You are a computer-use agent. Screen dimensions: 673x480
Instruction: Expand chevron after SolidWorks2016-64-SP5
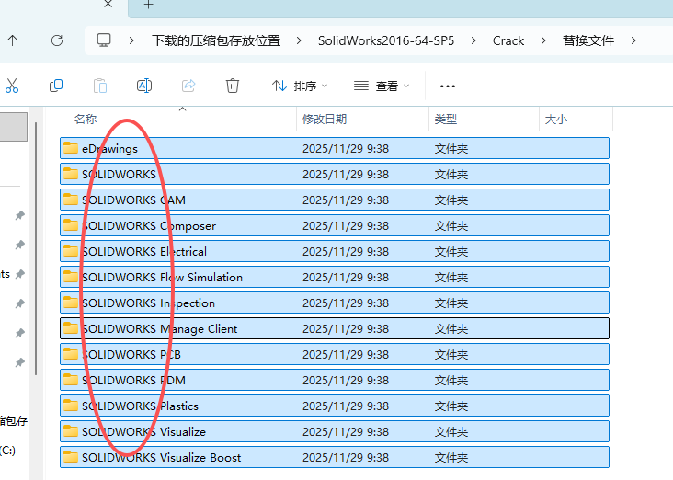pyautogui.click(x=473, y=40)
